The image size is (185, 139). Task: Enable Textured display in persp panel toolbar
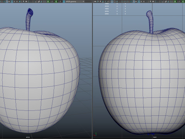coord(14,2)
